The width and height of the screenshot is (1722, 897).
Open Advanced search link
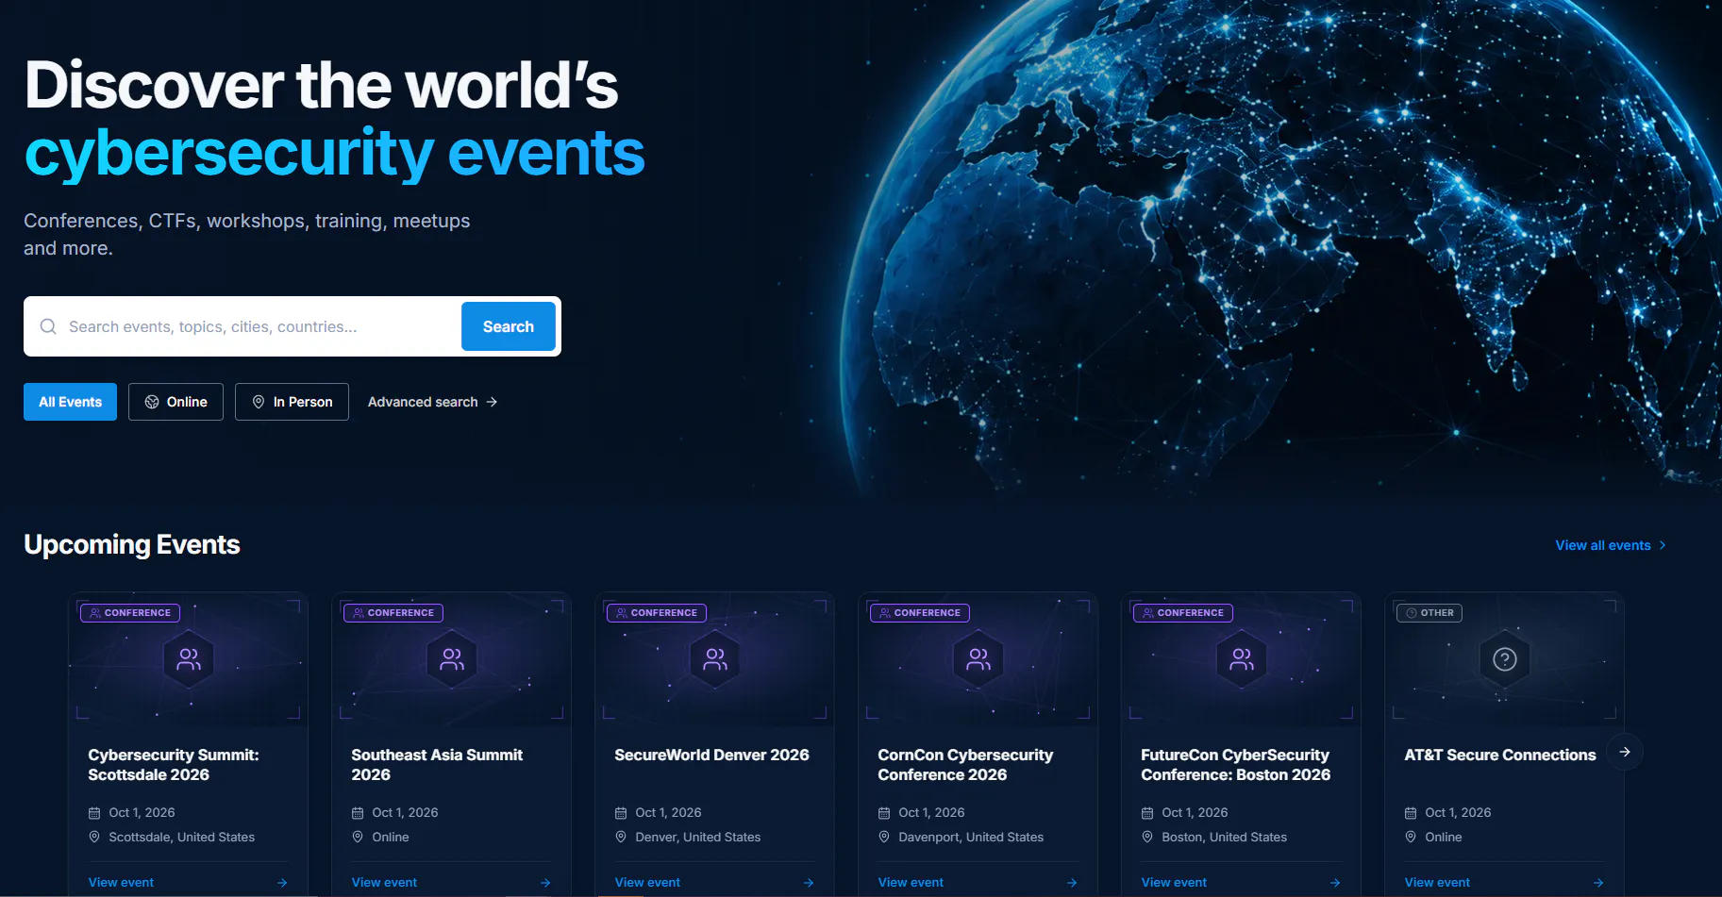(432, 402)
